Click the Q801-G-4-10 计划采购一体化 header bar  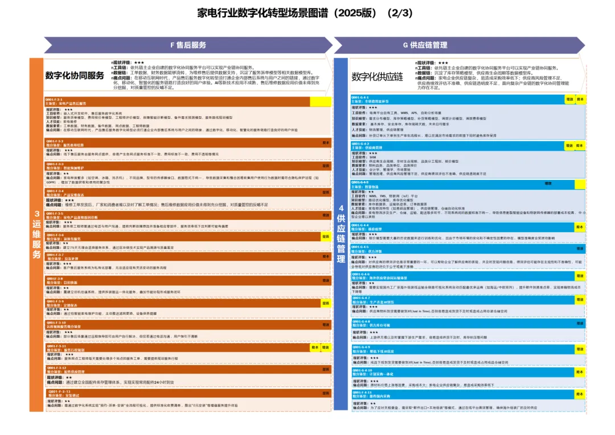coord(468,372)
